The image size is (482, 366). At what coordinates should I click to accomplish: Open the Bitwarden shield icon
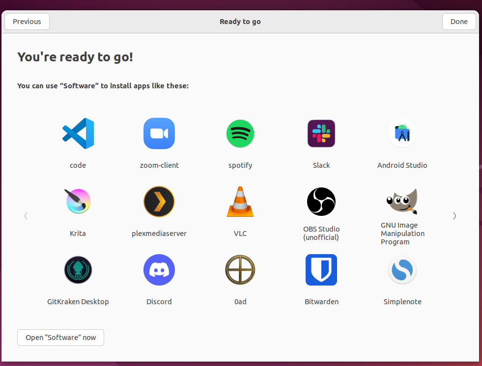(321, 270)
